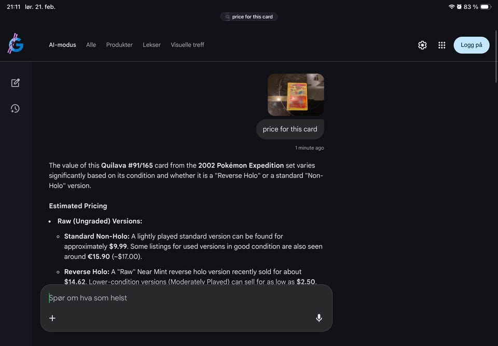This screenshot has width=498, height=346.
Task: Open the Lekser tab
Action: [x=151, y=45]
